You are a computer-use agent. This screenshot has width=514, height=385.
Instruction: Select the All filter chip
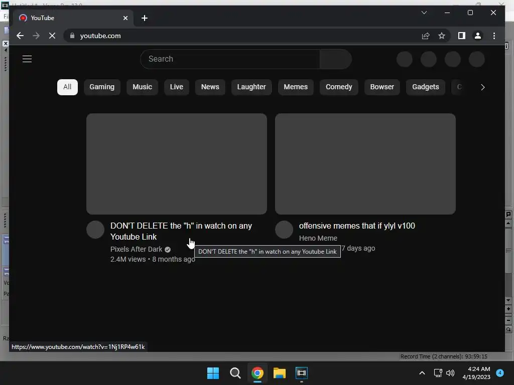67,87
